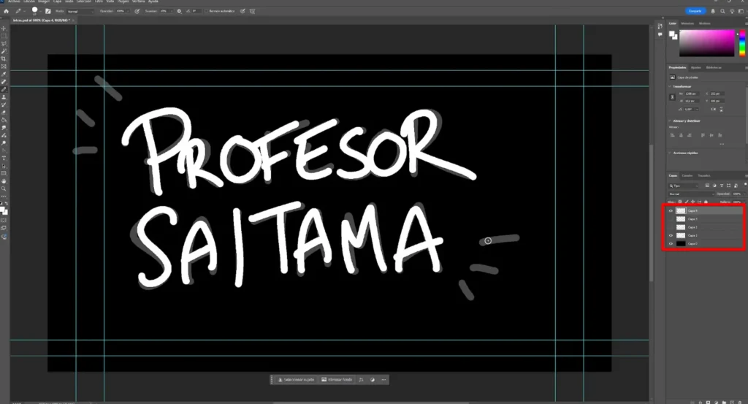This screenshot has width=748, height=404.
Task: Select the Move tool in the toolbar
Action: [x=4, y=28]
